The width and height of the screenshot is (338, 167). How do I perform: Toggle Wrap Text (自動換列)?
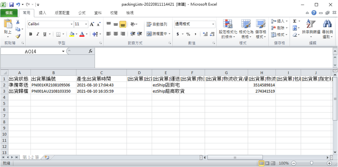tap(157, 24)
